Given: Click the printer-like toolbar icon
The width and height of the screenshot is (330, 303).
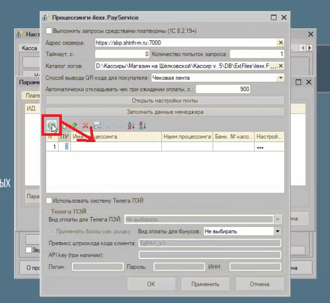Looking at the screenshot, I should (97, 125).
